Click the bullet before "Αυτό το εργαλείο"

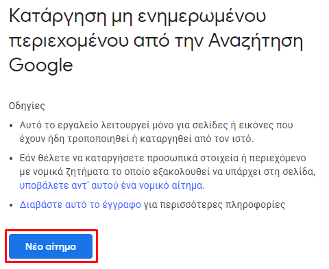11,126
